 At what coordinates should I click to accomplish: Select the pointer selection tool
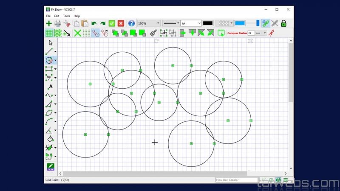click(51, 42)
